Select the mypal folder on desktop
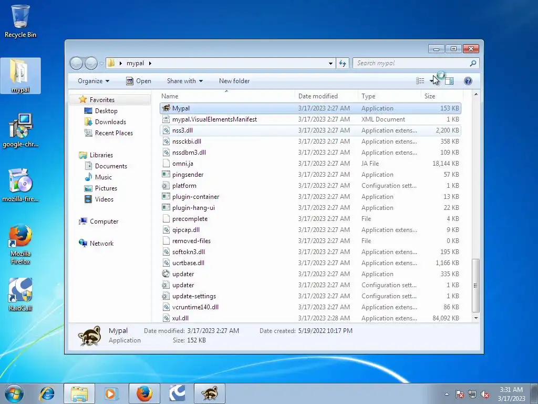The width and height of the screenshot is (538, 404). 20,76
